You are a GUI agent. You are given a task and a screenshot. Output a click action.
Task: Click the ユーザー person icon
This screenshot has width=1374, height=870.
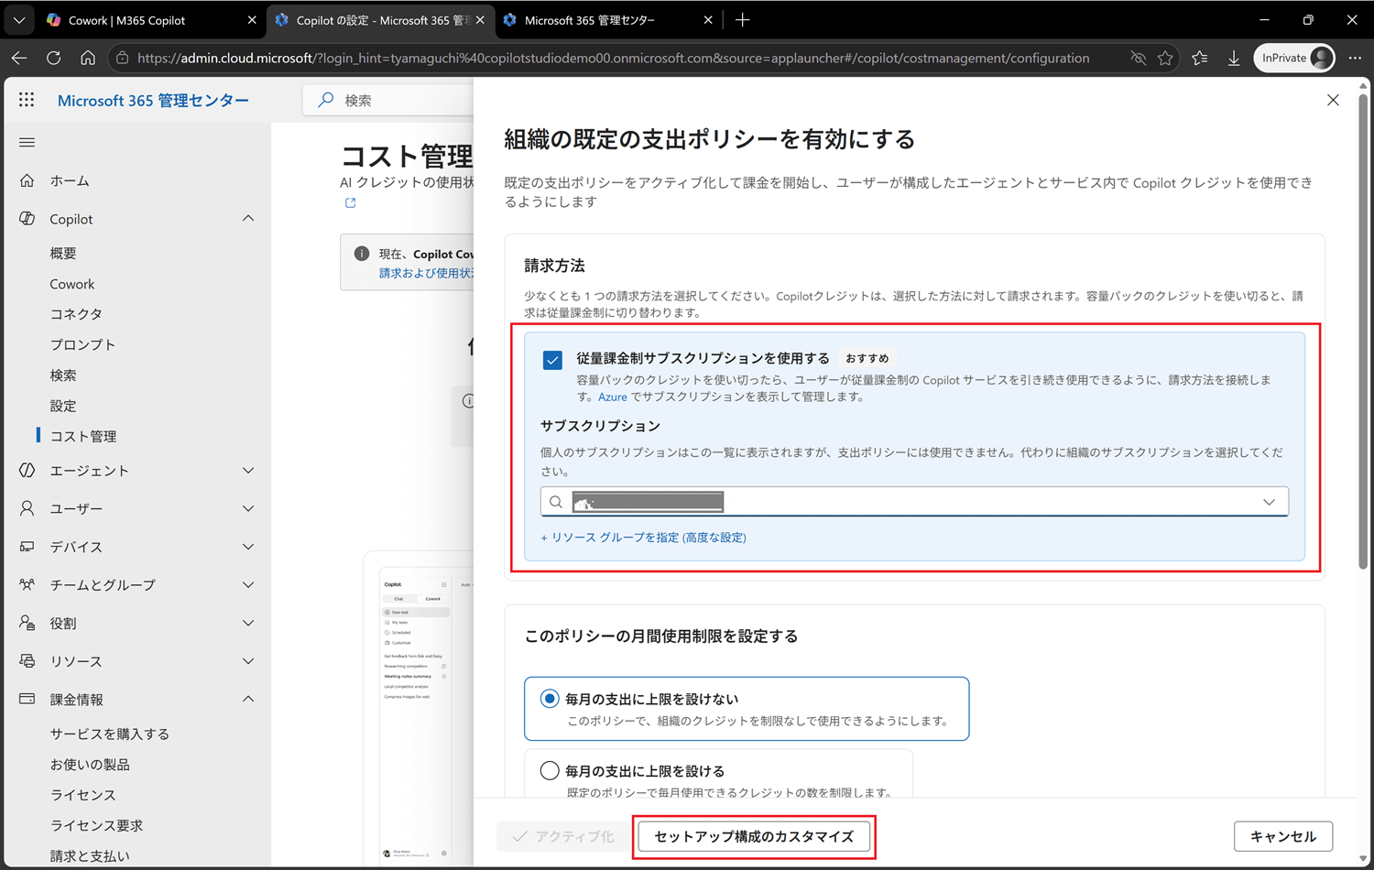pos(27,508)
